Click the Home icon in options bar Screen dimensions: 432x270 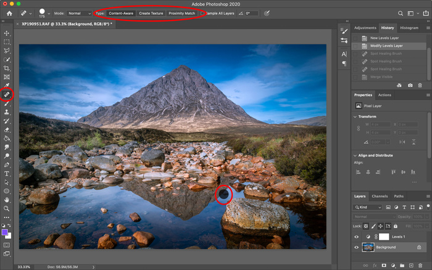point(9,13)
